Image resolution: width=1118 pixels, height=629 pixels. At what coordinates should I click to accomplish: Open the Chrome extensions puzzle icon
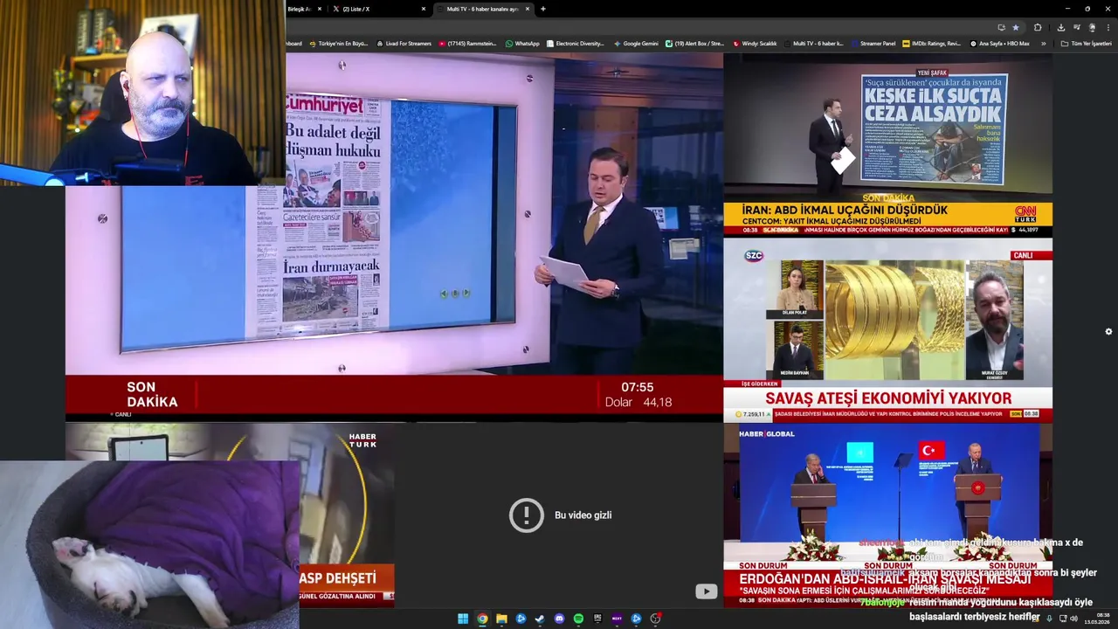[1038, 27]
